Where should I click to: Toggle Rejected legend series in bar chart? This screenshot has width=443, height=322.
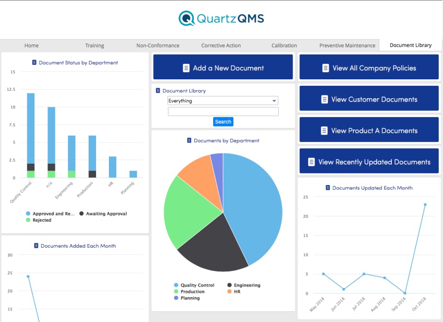[x=39, y=220]
